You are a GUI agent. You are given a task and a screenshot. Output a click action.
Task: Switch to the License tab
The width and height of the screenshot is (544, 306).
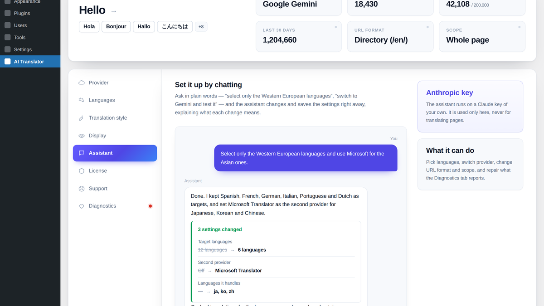115,171
